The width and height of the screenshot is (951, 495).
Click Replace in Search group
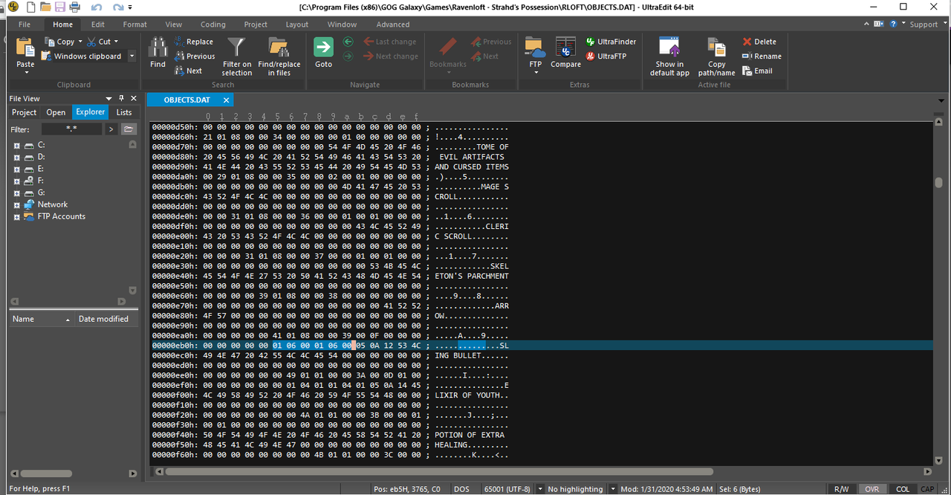[194, 42]
